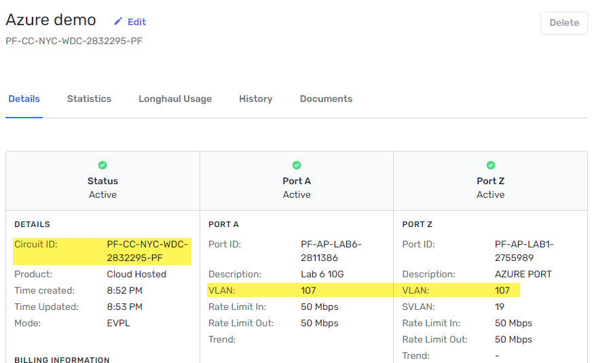Click the Status Active header label
This screenshot has height=363, width=592.
tap(103, 188)
